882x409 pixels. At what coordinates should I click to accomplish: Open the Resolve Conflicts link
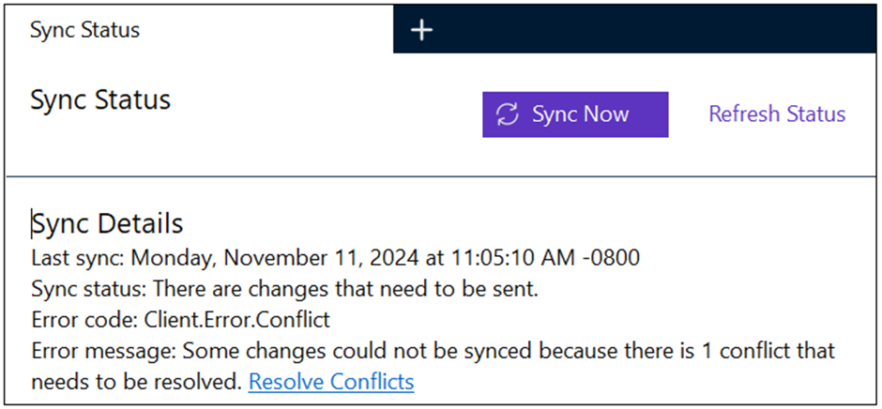(331, 382)
